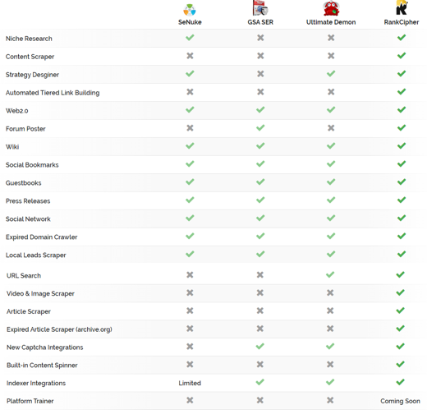
Task: Select the Video & Image Scraper row label
Action: pyautogui.click(x=40, y=293)
